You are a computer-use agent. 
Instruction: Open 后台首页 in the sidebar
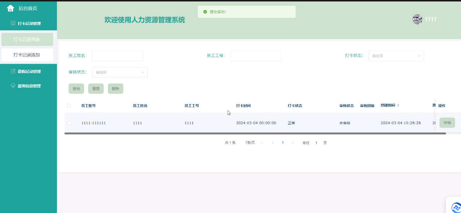(x=28, y=8)
